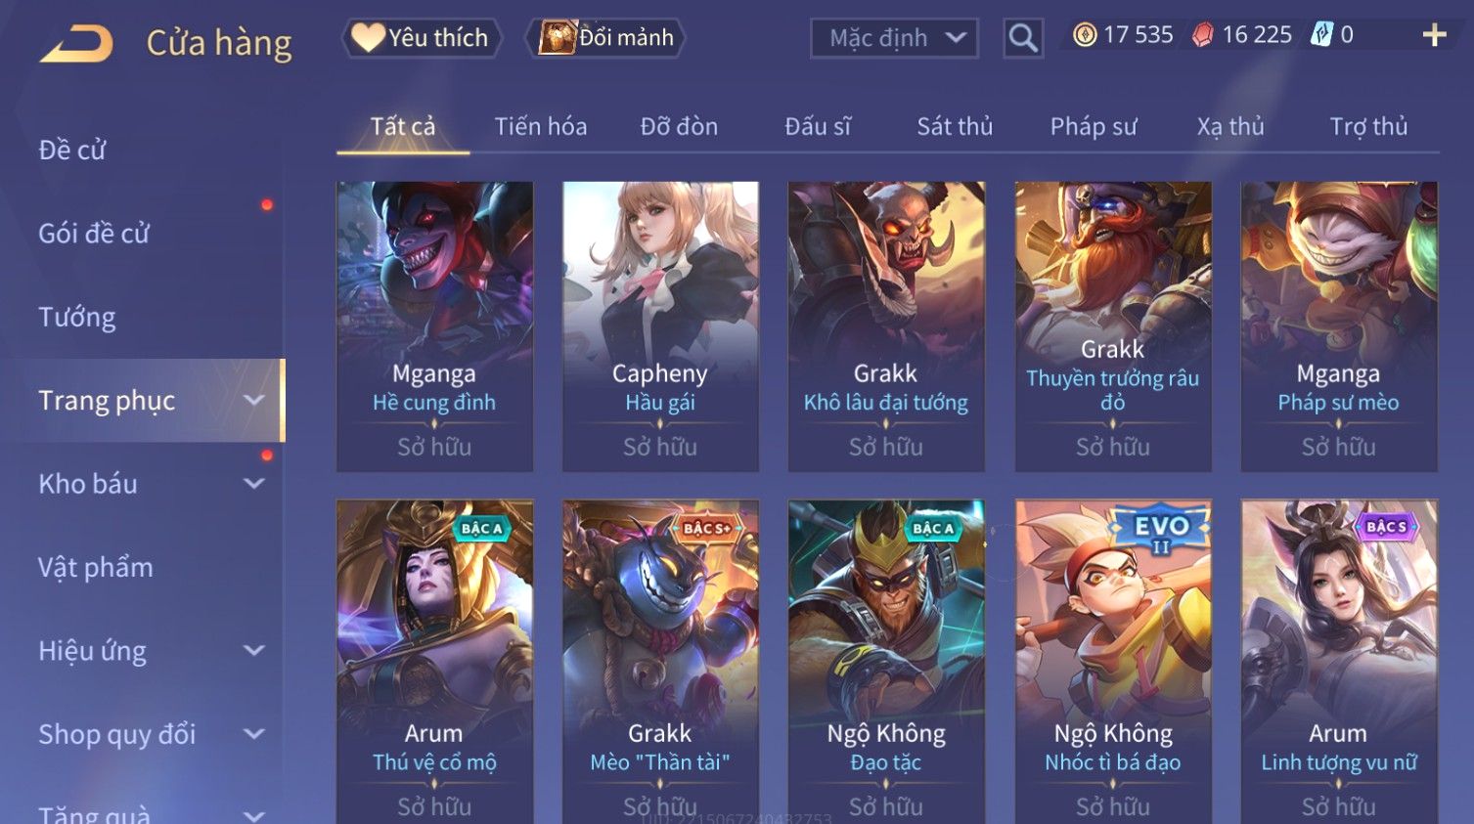
Task: Select the Capheny Hầu gái skin card
Action: pyautogui.click(x=660, y=326)
